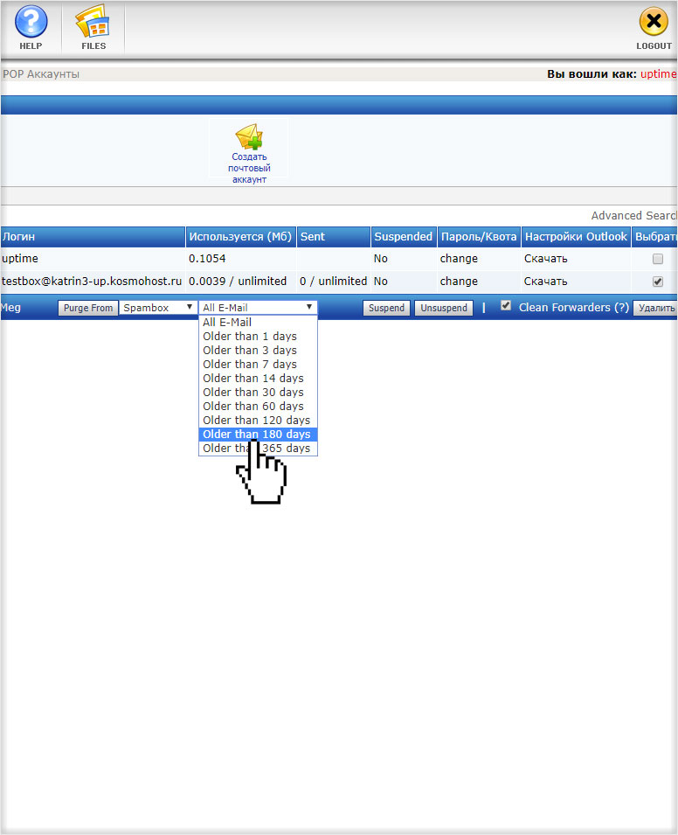Click Скачать in the uptime row

[545, 259]
